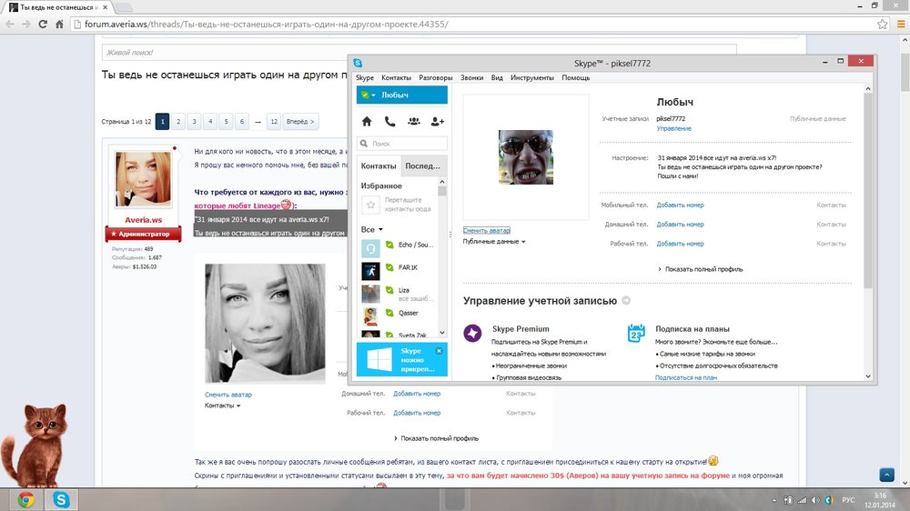Open the Публичные данные dropdown under avatar
The width and height of the screenshot is (910, 511).
[x=494, y=242]
